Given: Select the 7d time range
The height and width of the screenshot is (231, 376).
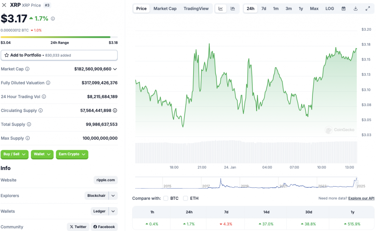Looking at the screenshot, I should click(x=264, y=9).
